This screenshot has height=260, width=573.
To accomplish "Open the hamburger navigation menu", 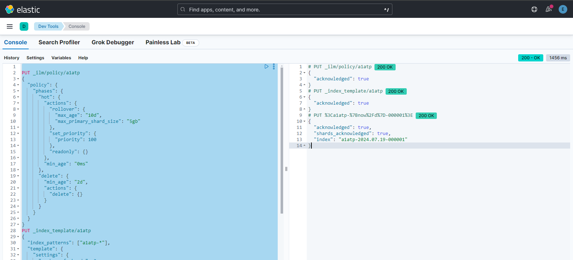I will [10, 26].
